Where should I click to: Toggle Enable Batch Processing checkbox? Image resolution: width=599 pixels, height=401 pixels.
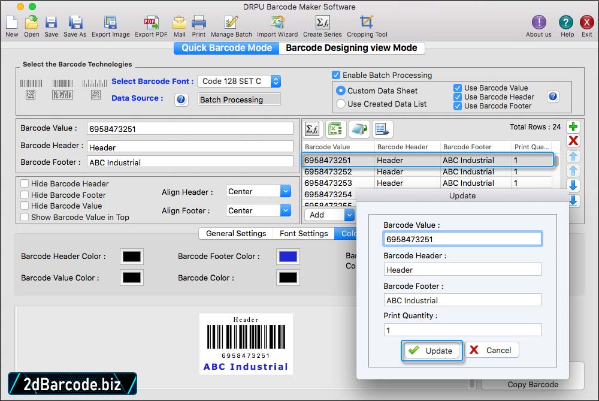click(x=336, y=75)
